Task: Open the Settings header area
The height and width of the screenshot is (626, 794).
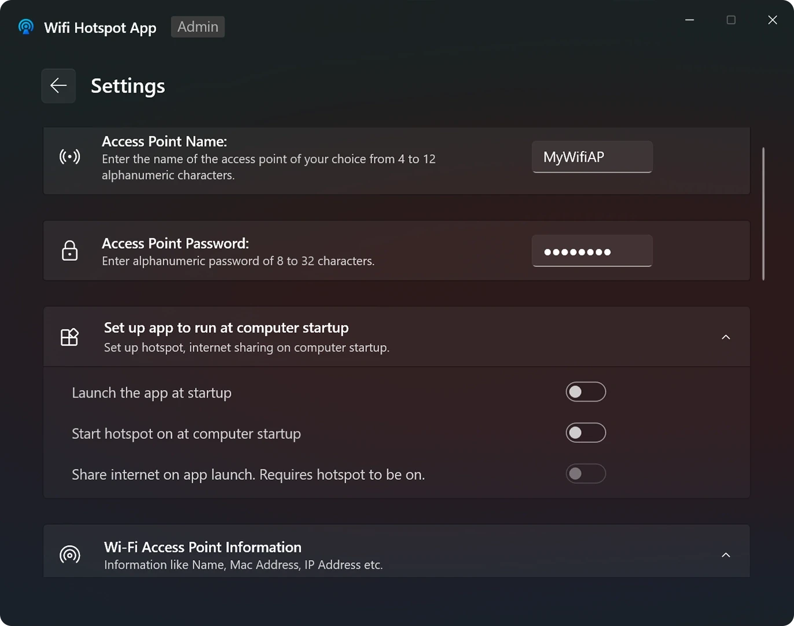Action: tap(127, 86)
